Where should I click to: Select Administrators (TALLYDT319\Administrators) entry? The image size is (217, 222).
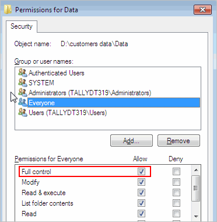(90, 93)
